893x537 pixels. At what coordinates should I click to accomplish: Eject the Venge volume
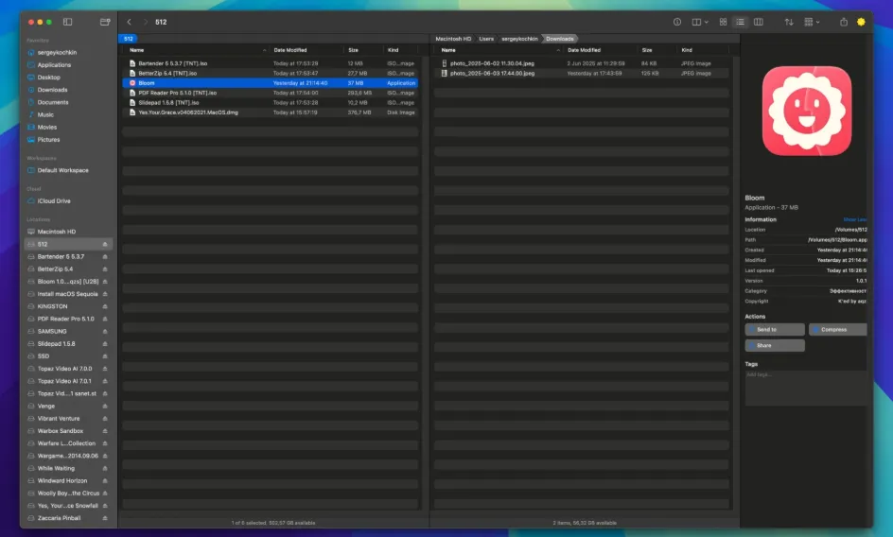pyautogui.click(x=105, y=406)
